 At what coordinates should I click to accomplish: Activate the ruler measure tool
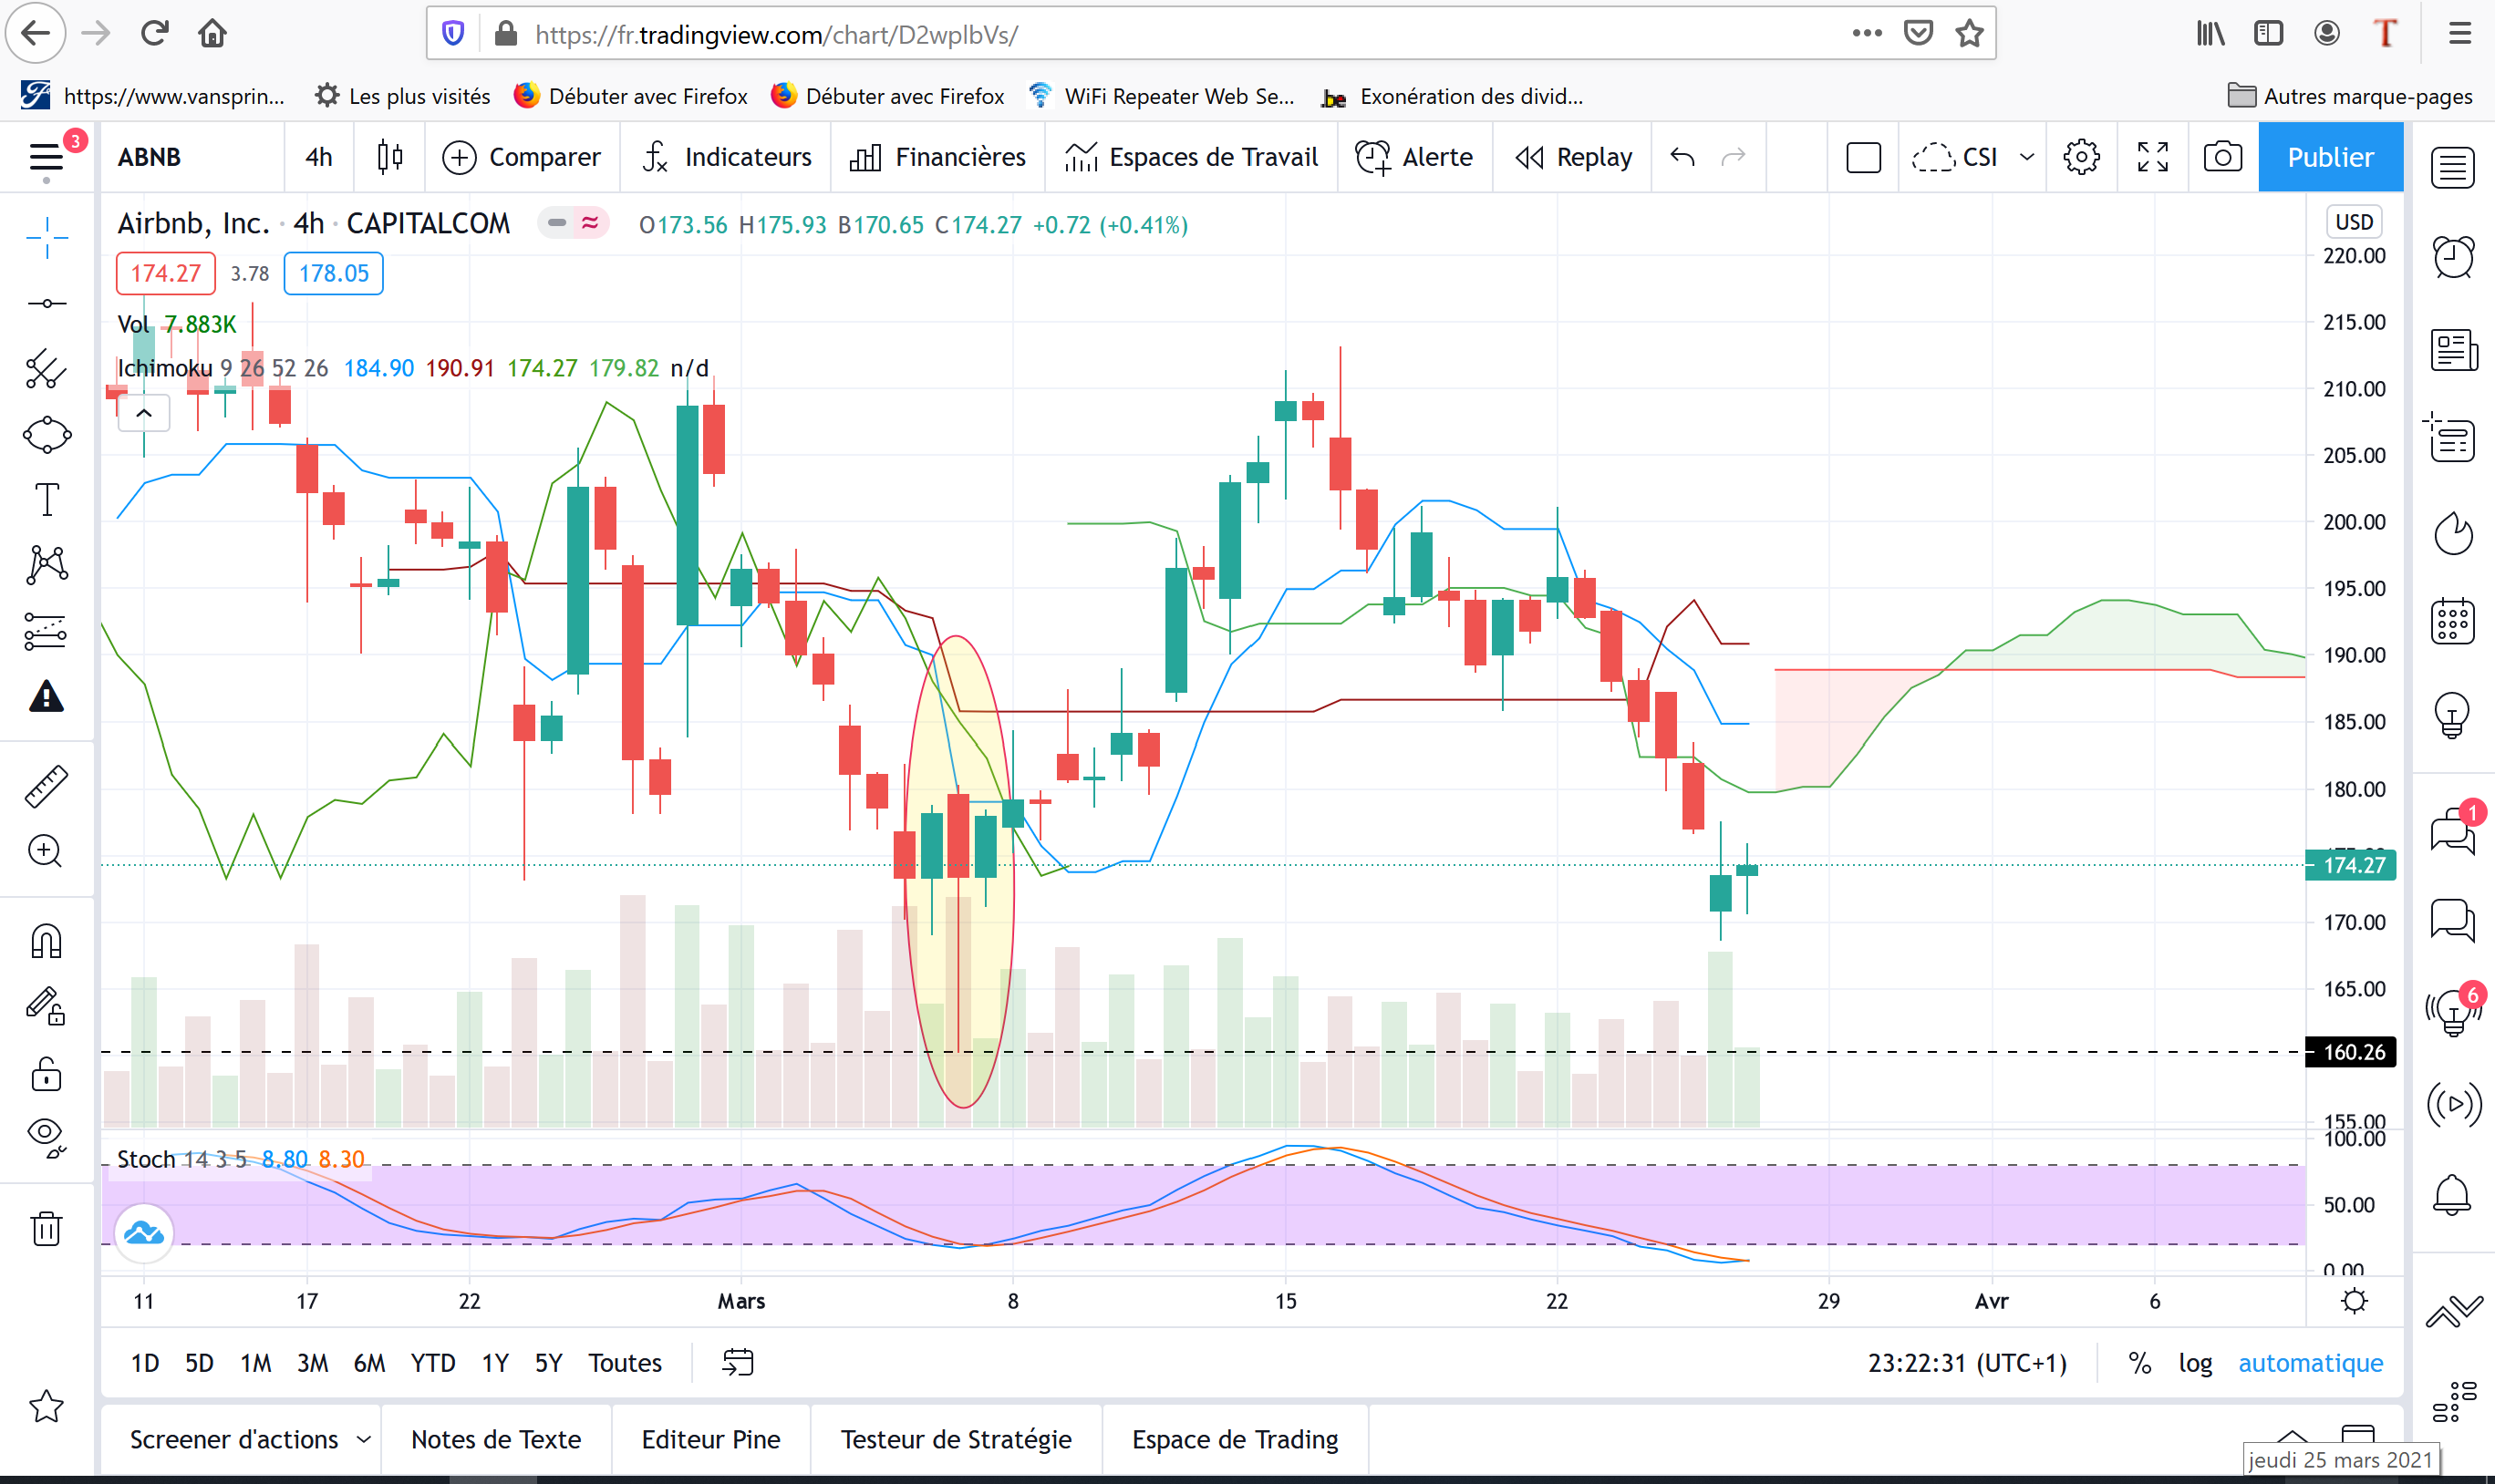47,786
